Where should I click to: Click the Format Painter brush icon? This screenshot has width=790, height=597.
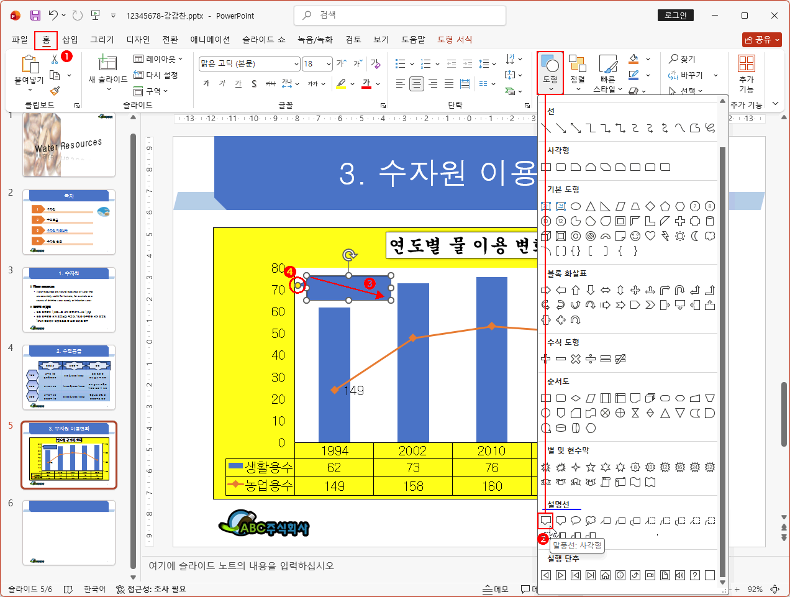[55, 91]
